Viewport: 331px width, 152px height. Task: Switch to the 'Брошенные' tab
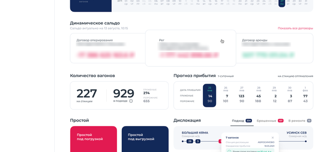coord(270,120)
